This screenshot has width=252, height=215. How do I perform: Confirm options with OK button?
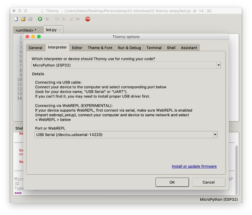point(172,182)
